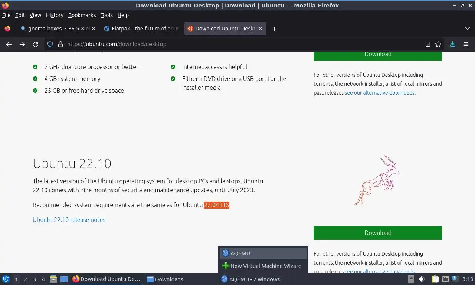Open the Lubuntu application menu icon
475x285 pixels.
(6, 279)
